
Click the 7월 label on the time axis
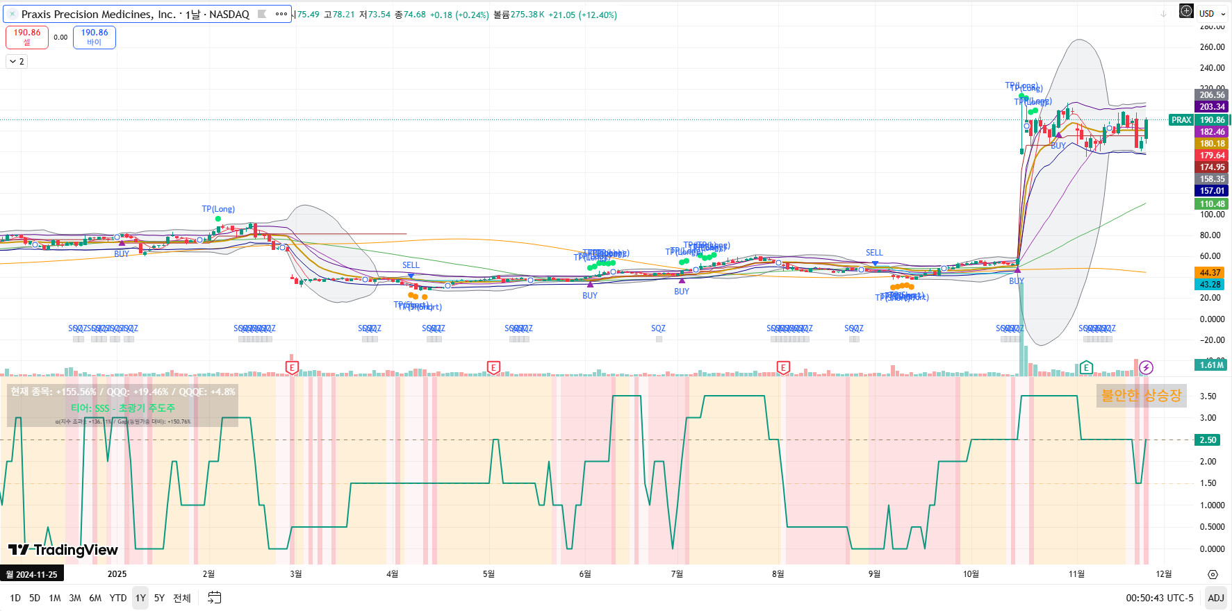click(x=677, y=574)
